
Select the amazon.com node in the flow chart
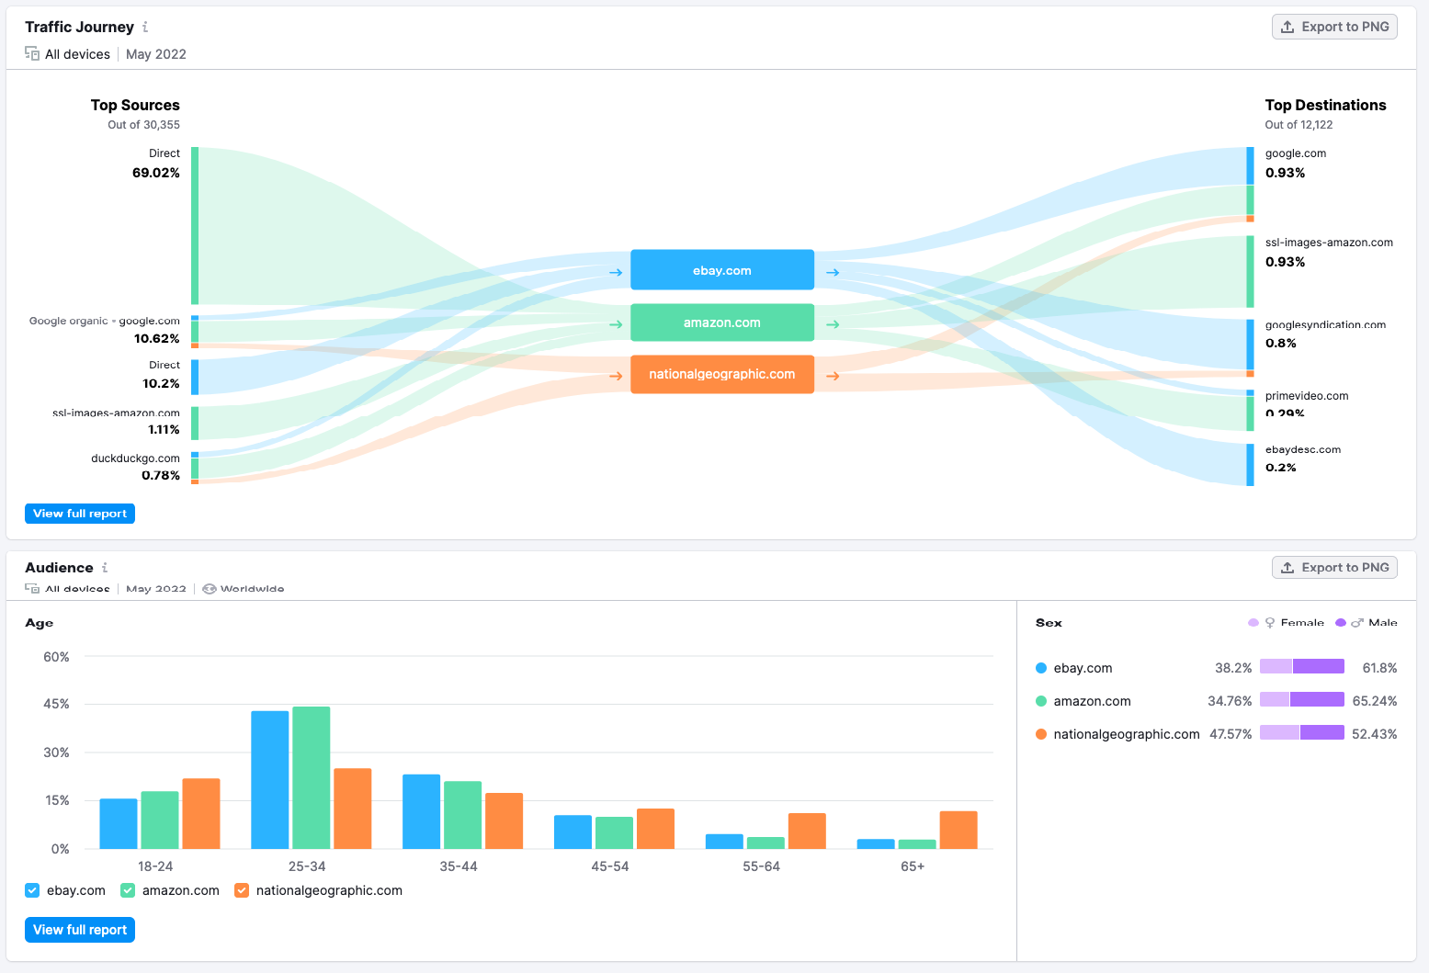click(722, 322)
